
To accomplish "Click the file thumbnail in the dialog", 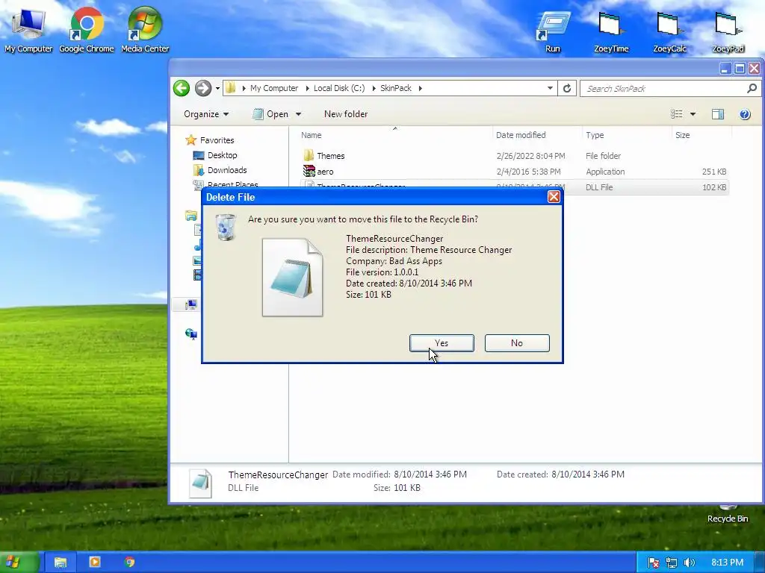I will [x=292, y=278].
